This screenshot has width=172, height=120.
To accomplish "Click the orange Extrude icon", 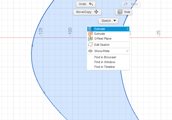I will [x=90, y=34].
